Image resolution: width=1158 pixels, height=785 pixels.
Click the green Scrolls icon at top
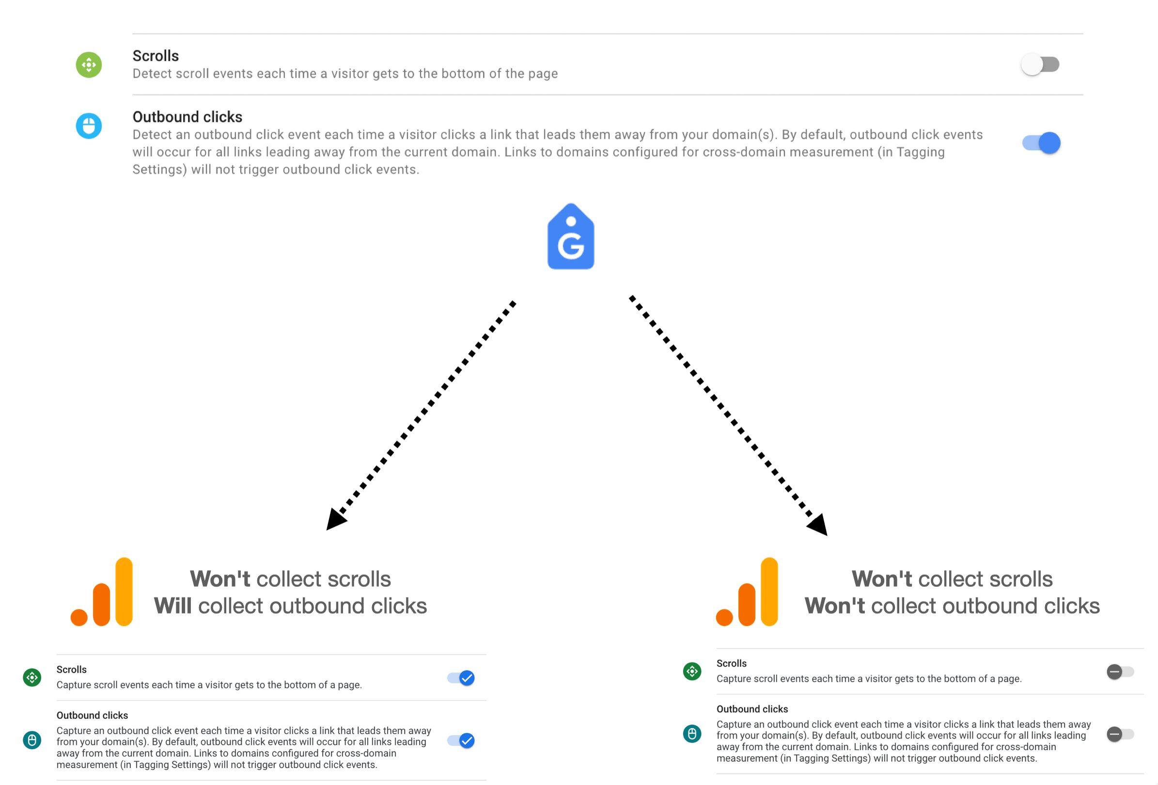pos(89,65)
